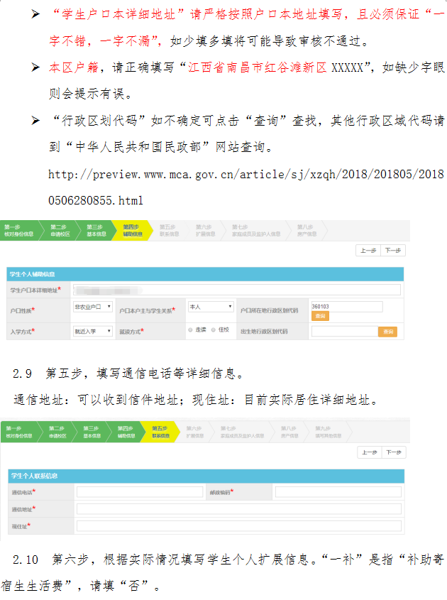The width and height of the screenshot is (447, 600).
Task: Click the 现住址 field label
Action: (21, 527)
